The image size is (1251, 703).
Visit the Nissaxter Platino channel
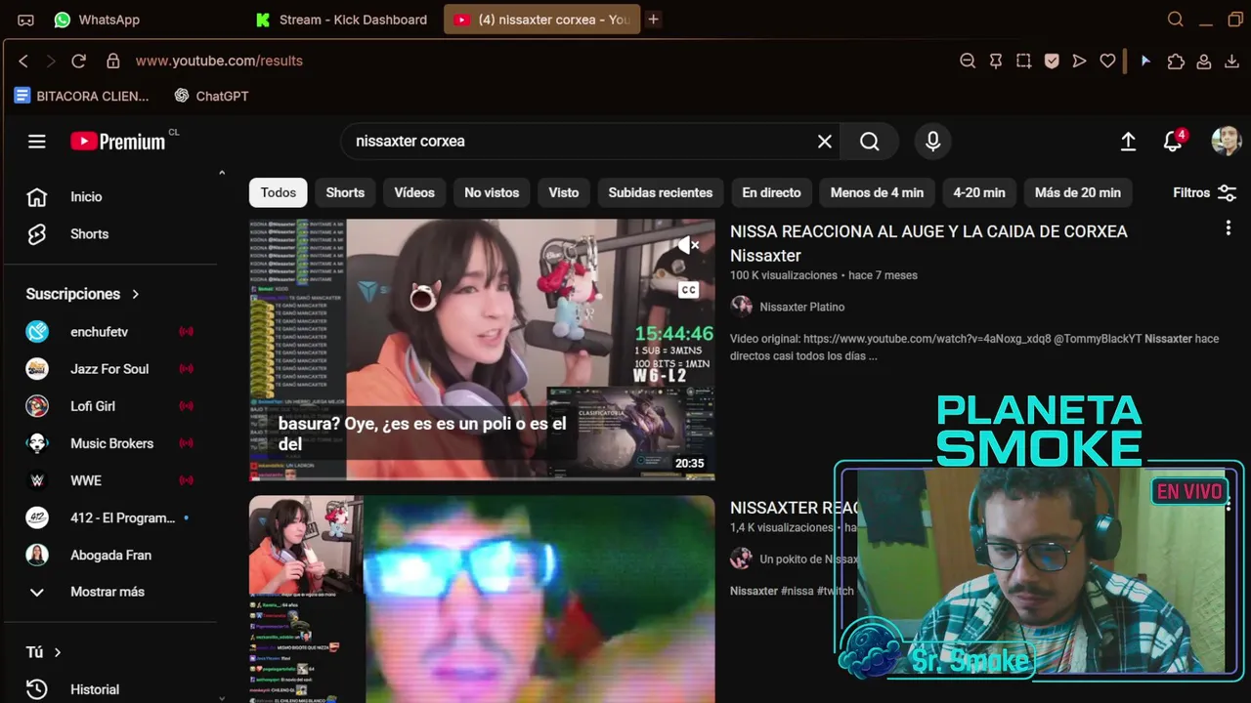(x=801, y=307)
